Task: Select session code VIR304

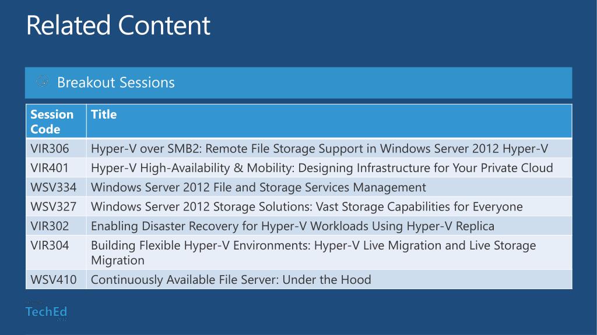Action: (x=50, y=245)
